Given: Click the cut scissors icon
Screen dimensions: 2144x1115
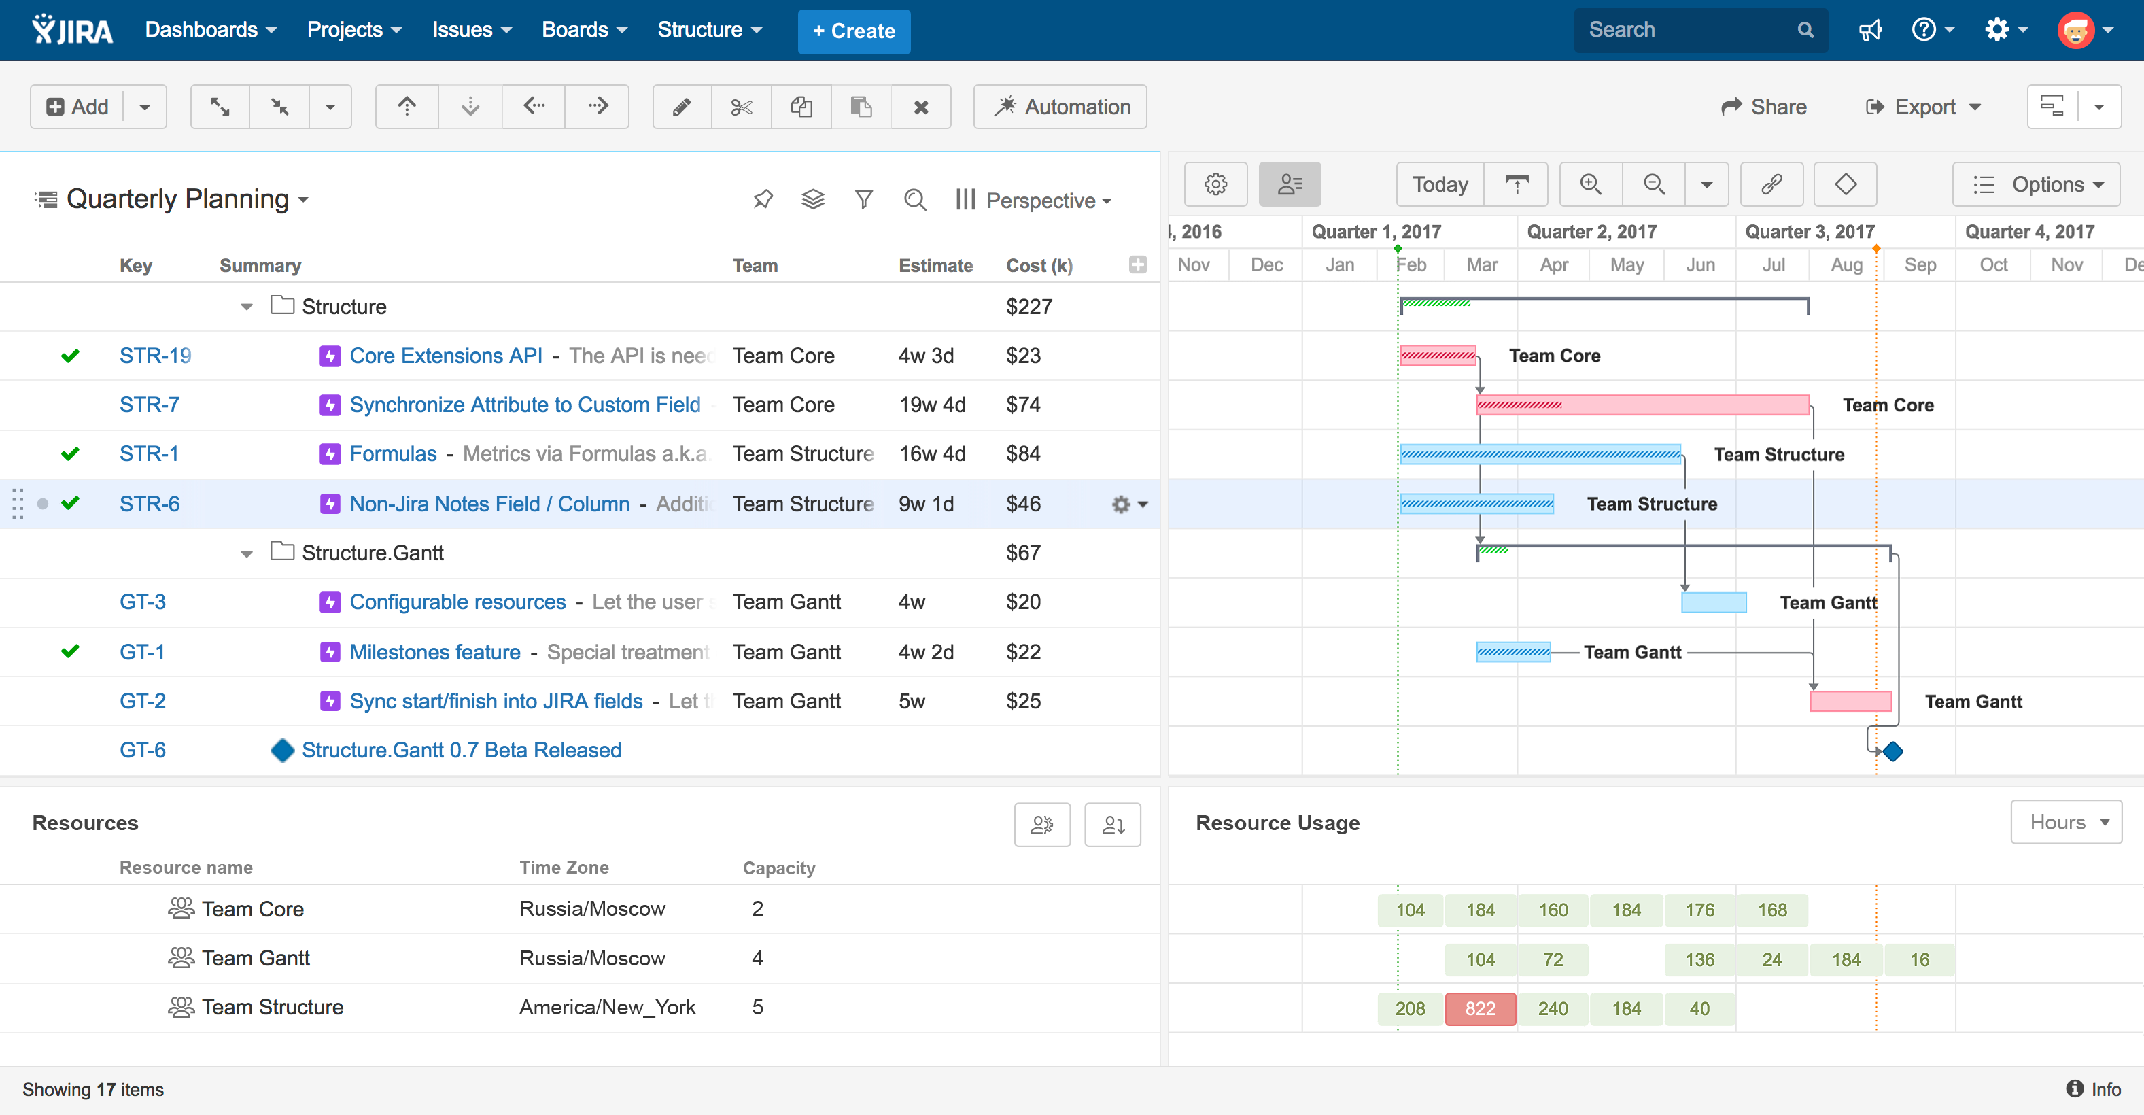Looking at the screenshot, I should [742, 107].
